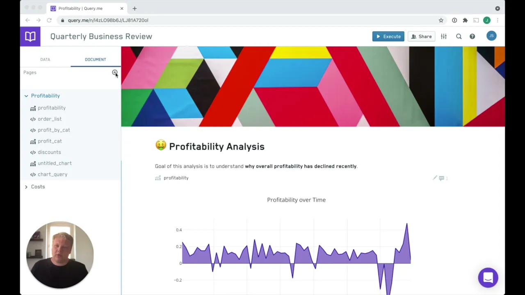
Task: Select order_list query in sidebar
Action: pos(50,119)
